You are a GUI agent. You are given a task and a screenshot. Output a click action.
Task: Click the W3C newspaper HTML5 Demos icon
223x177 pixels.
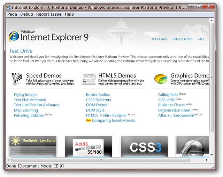pyautogui.click(x=89, y=79)
